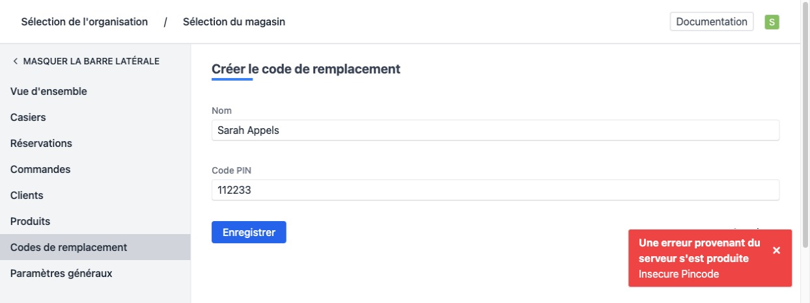Click into the Code PIN field

[495, 190]
